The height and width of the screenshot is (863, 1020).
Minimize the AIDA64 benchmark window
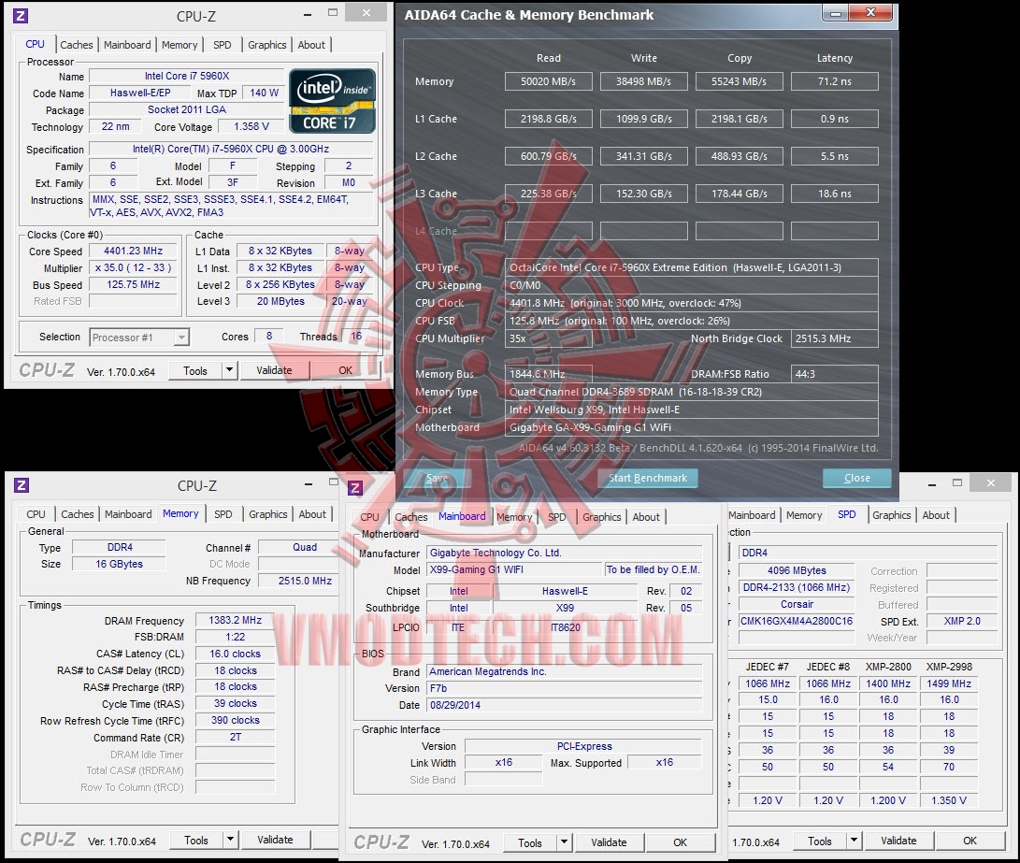click(836, 13)
